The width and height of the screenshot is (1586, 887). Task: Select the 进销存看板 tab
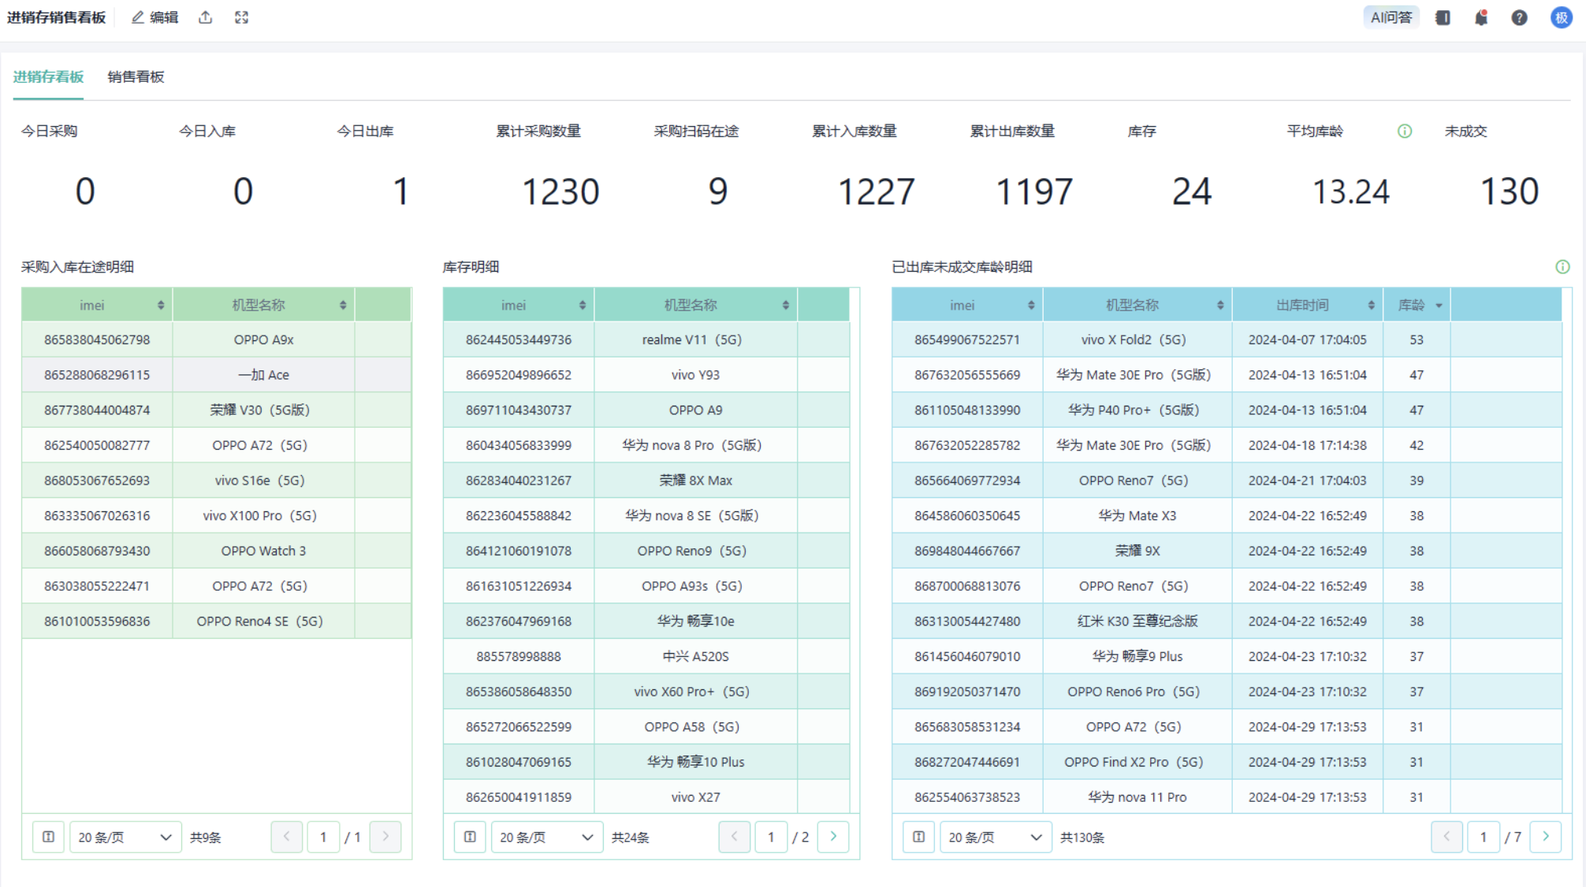click(48, 76)
